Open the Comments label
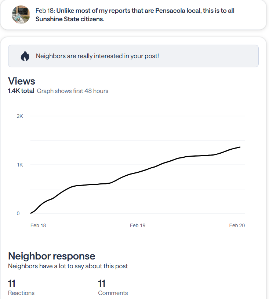The image size is (269, 299). pyautogui.click(x=113, y=293)
